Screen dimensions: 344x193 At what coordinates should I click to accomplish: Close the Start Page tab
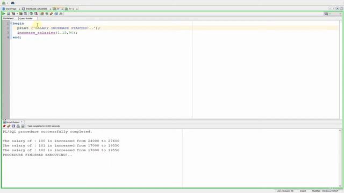[19, 9]
